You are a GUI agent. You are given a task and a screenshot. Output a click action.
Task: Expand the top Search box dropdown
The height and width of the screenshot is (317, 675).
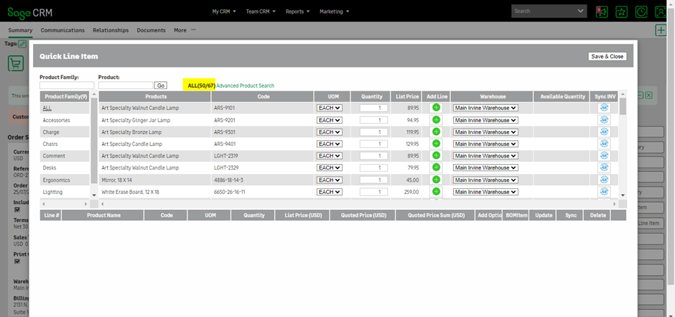pos(580,12)
